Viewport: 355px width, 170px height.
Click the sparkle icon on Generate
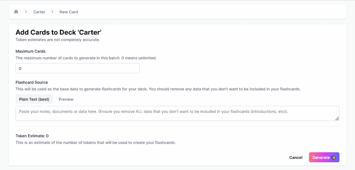333,158
